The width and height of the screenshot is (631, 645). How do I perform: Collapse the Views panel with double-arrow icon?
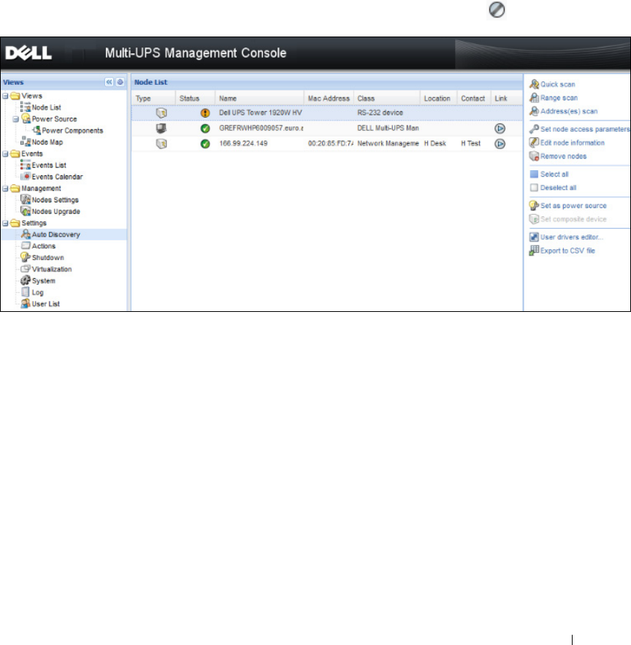click(109, 82)
